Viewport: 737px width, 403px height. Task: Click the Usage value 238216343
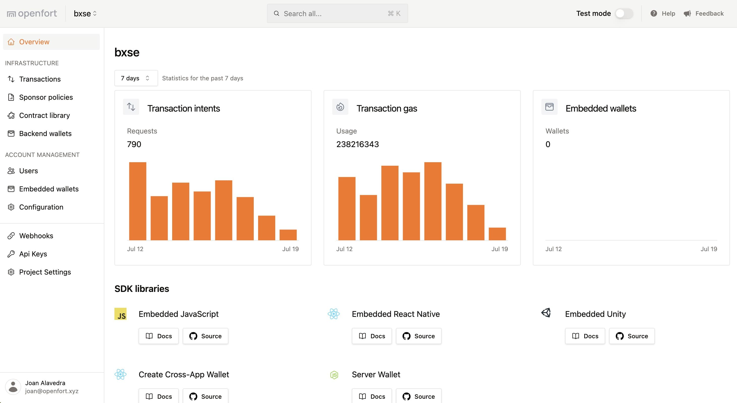[358, 144]
